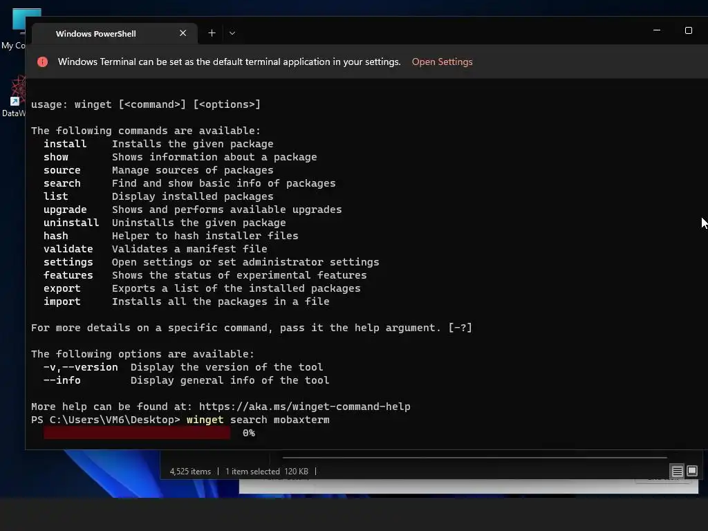Click 'The following commands are available:' line
The width and height of the screenshot is (708, 531).
pyautogui.click(x=146, y=131)
